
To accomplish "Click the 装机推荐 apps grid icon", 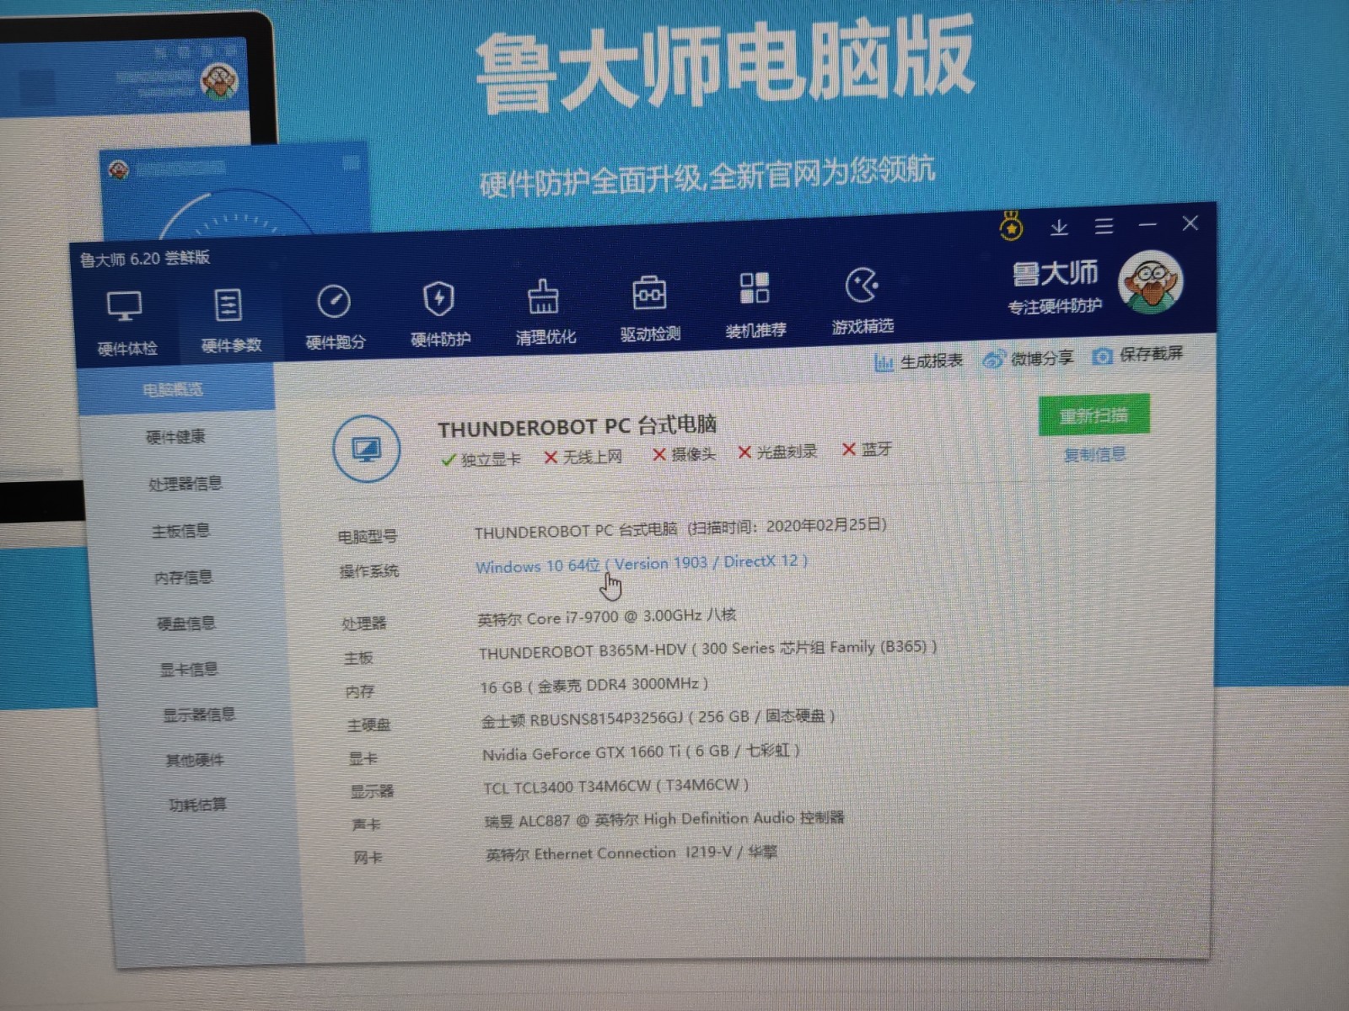I will [755, 289].
